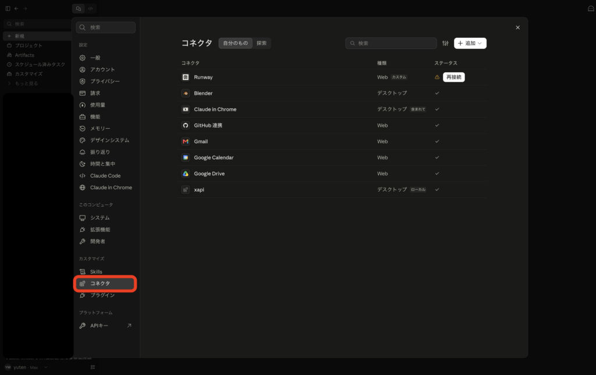Click the プライバシー shield icon
The width and height of the screenshot is (596, 375).
(x=83, y=82)
